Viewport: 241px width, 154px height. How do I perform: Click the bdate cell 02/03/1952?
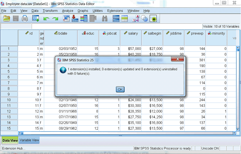61,49
